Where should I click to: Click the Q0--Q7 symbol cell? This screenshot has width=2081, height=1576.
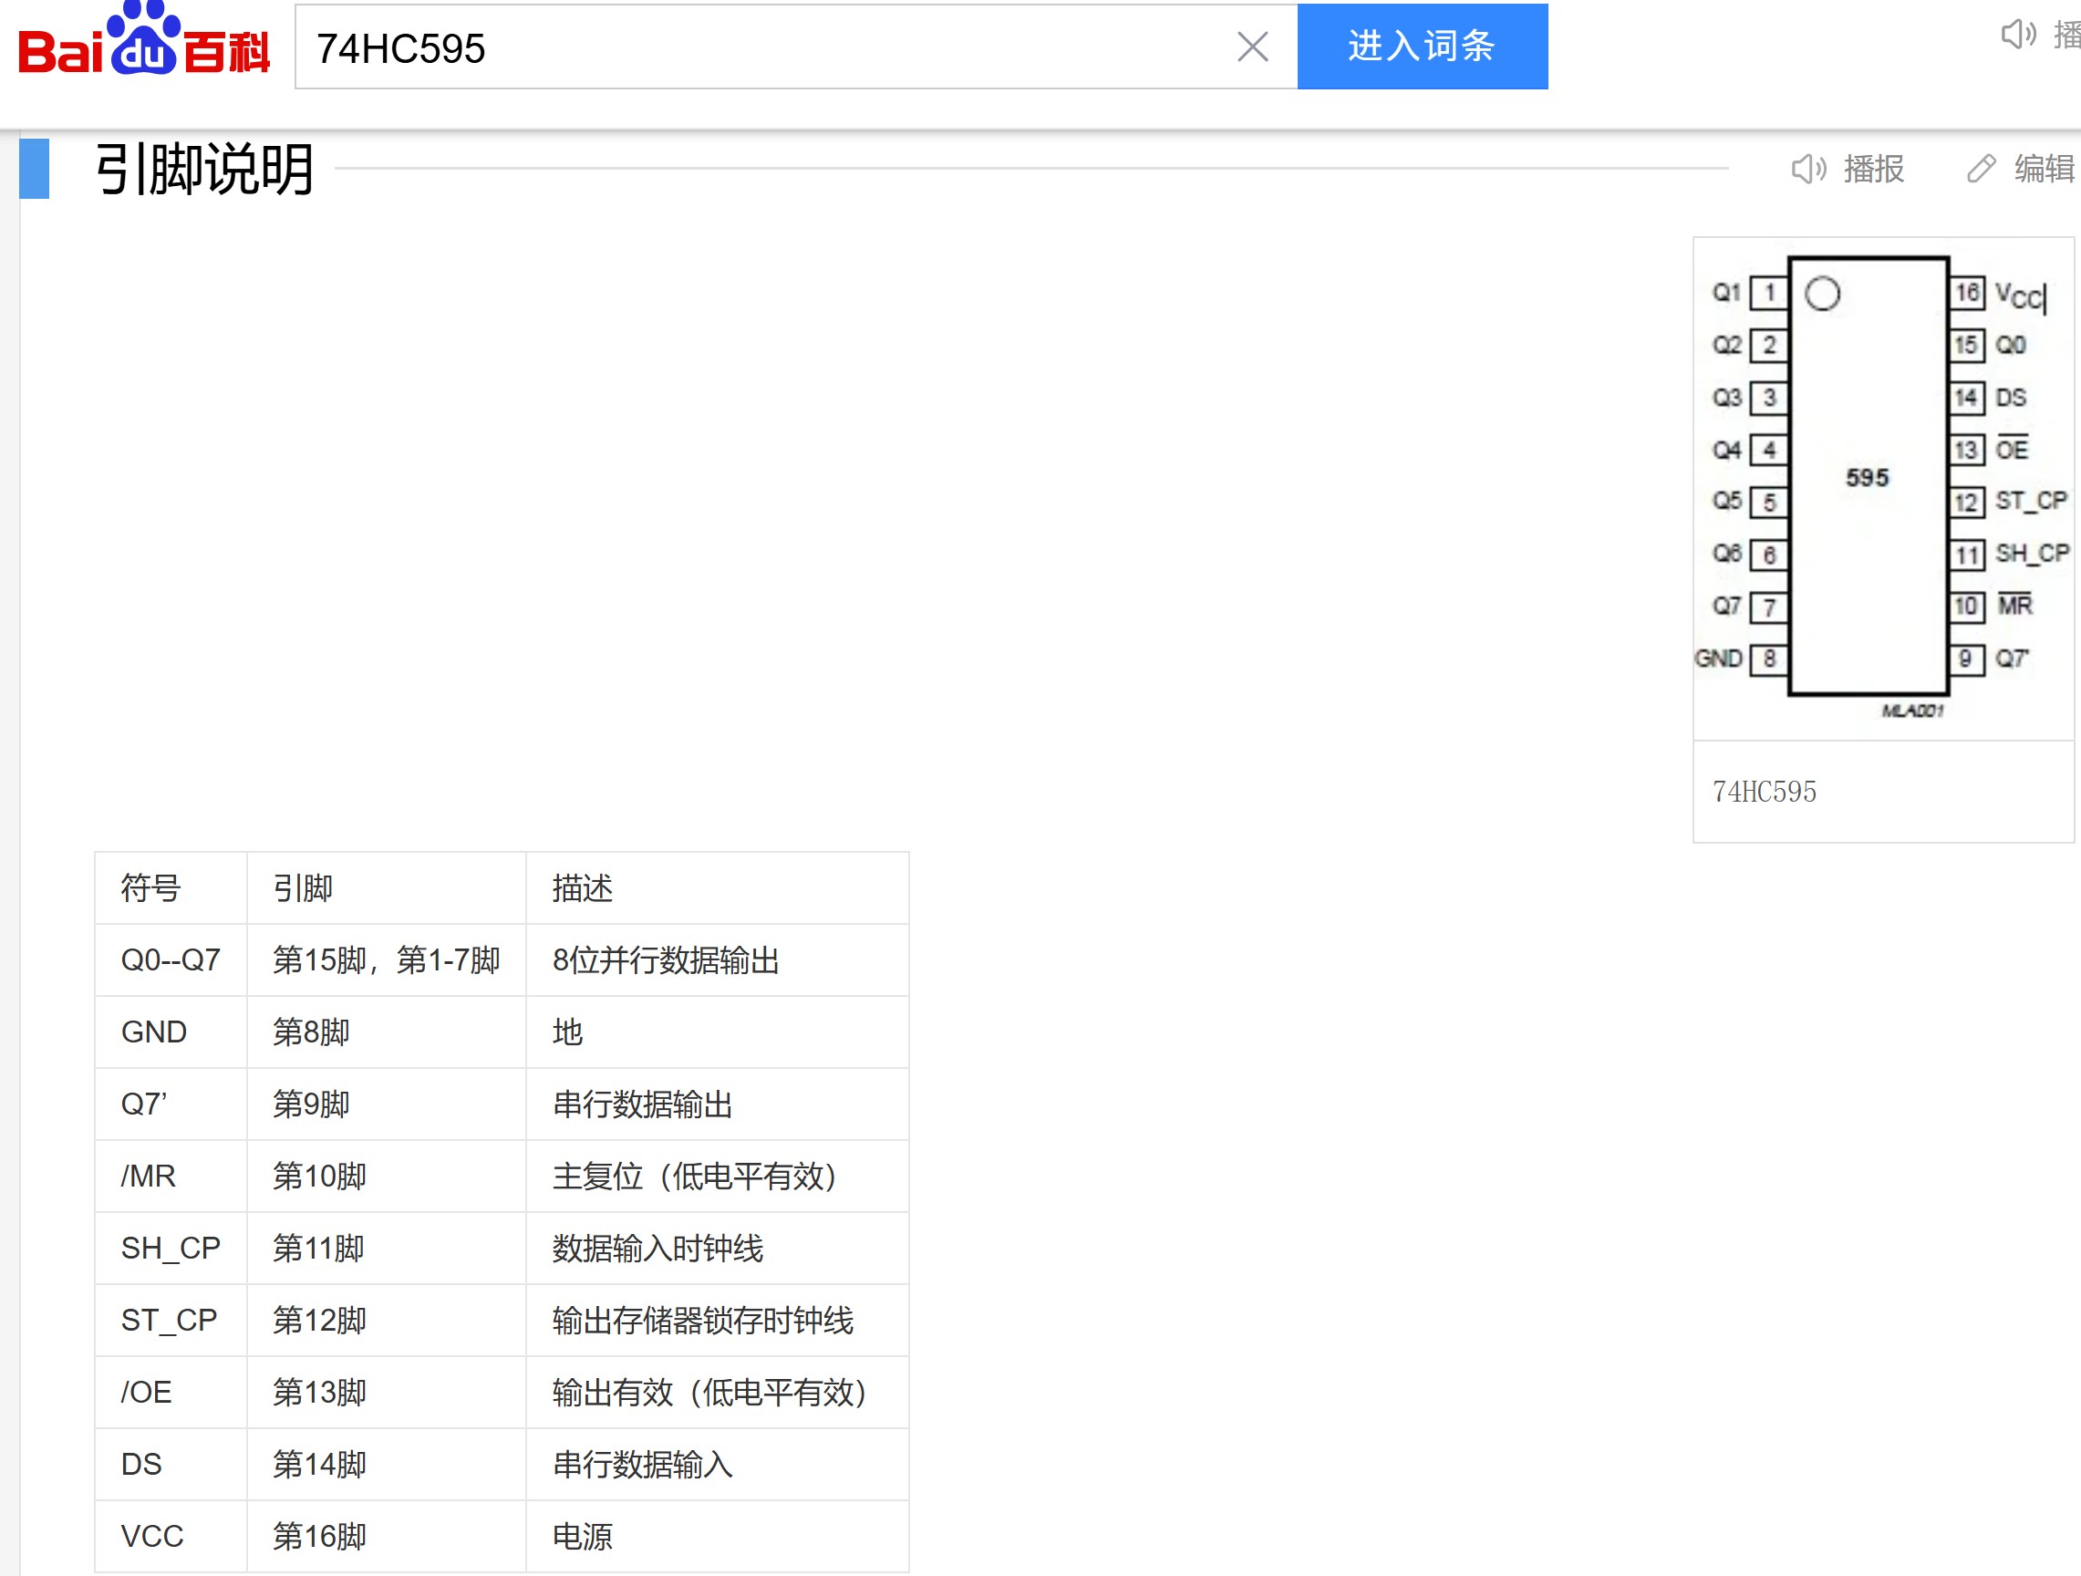click(x=171, y=959)
